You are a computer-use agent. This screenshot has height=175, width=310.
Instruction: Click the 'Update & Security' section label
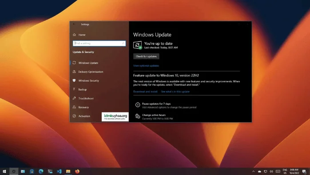(x=83, y=52)
